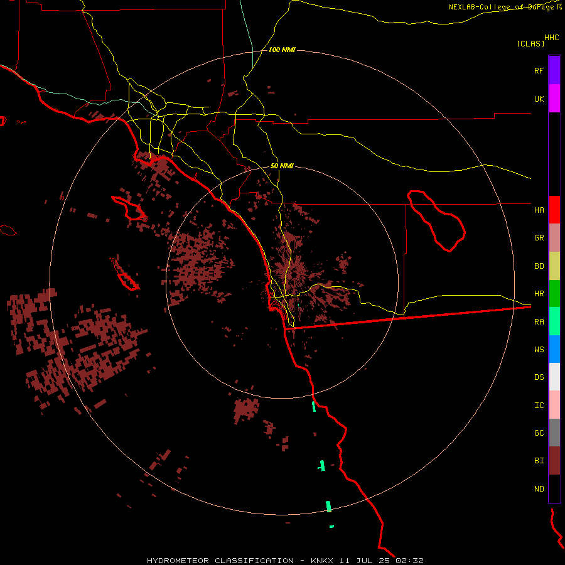Click the HA red legend swatch
Image resolution: width=565 pixels, height=565 pixels.
coord(554,210)
